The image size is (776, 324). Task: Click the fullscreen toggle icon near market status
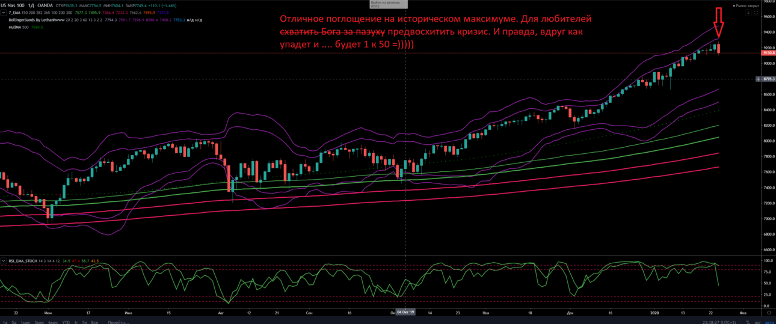[x=756, y=13]
